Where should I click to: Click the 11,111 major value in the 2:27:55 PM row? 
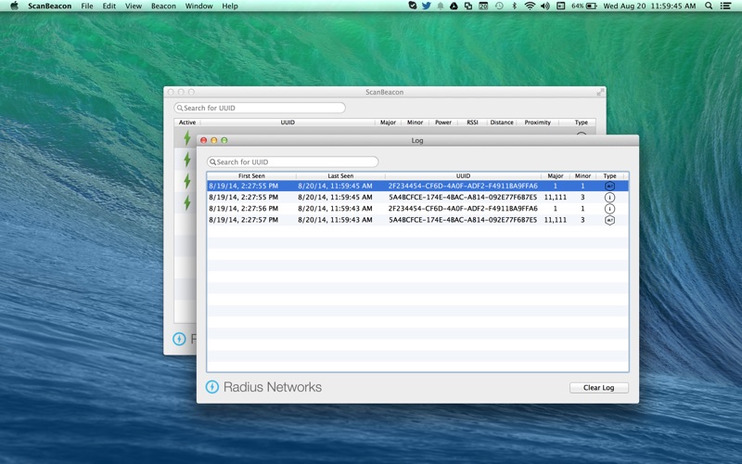(555, 198)
